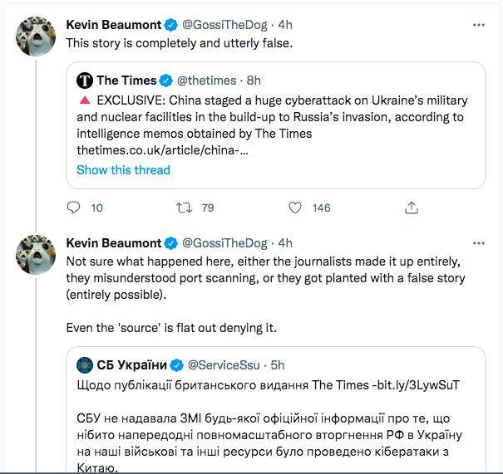Screen dimensions: 503x474
Task: Open the @thetimes handle in quoted tweet
Action: coord(203,81)
